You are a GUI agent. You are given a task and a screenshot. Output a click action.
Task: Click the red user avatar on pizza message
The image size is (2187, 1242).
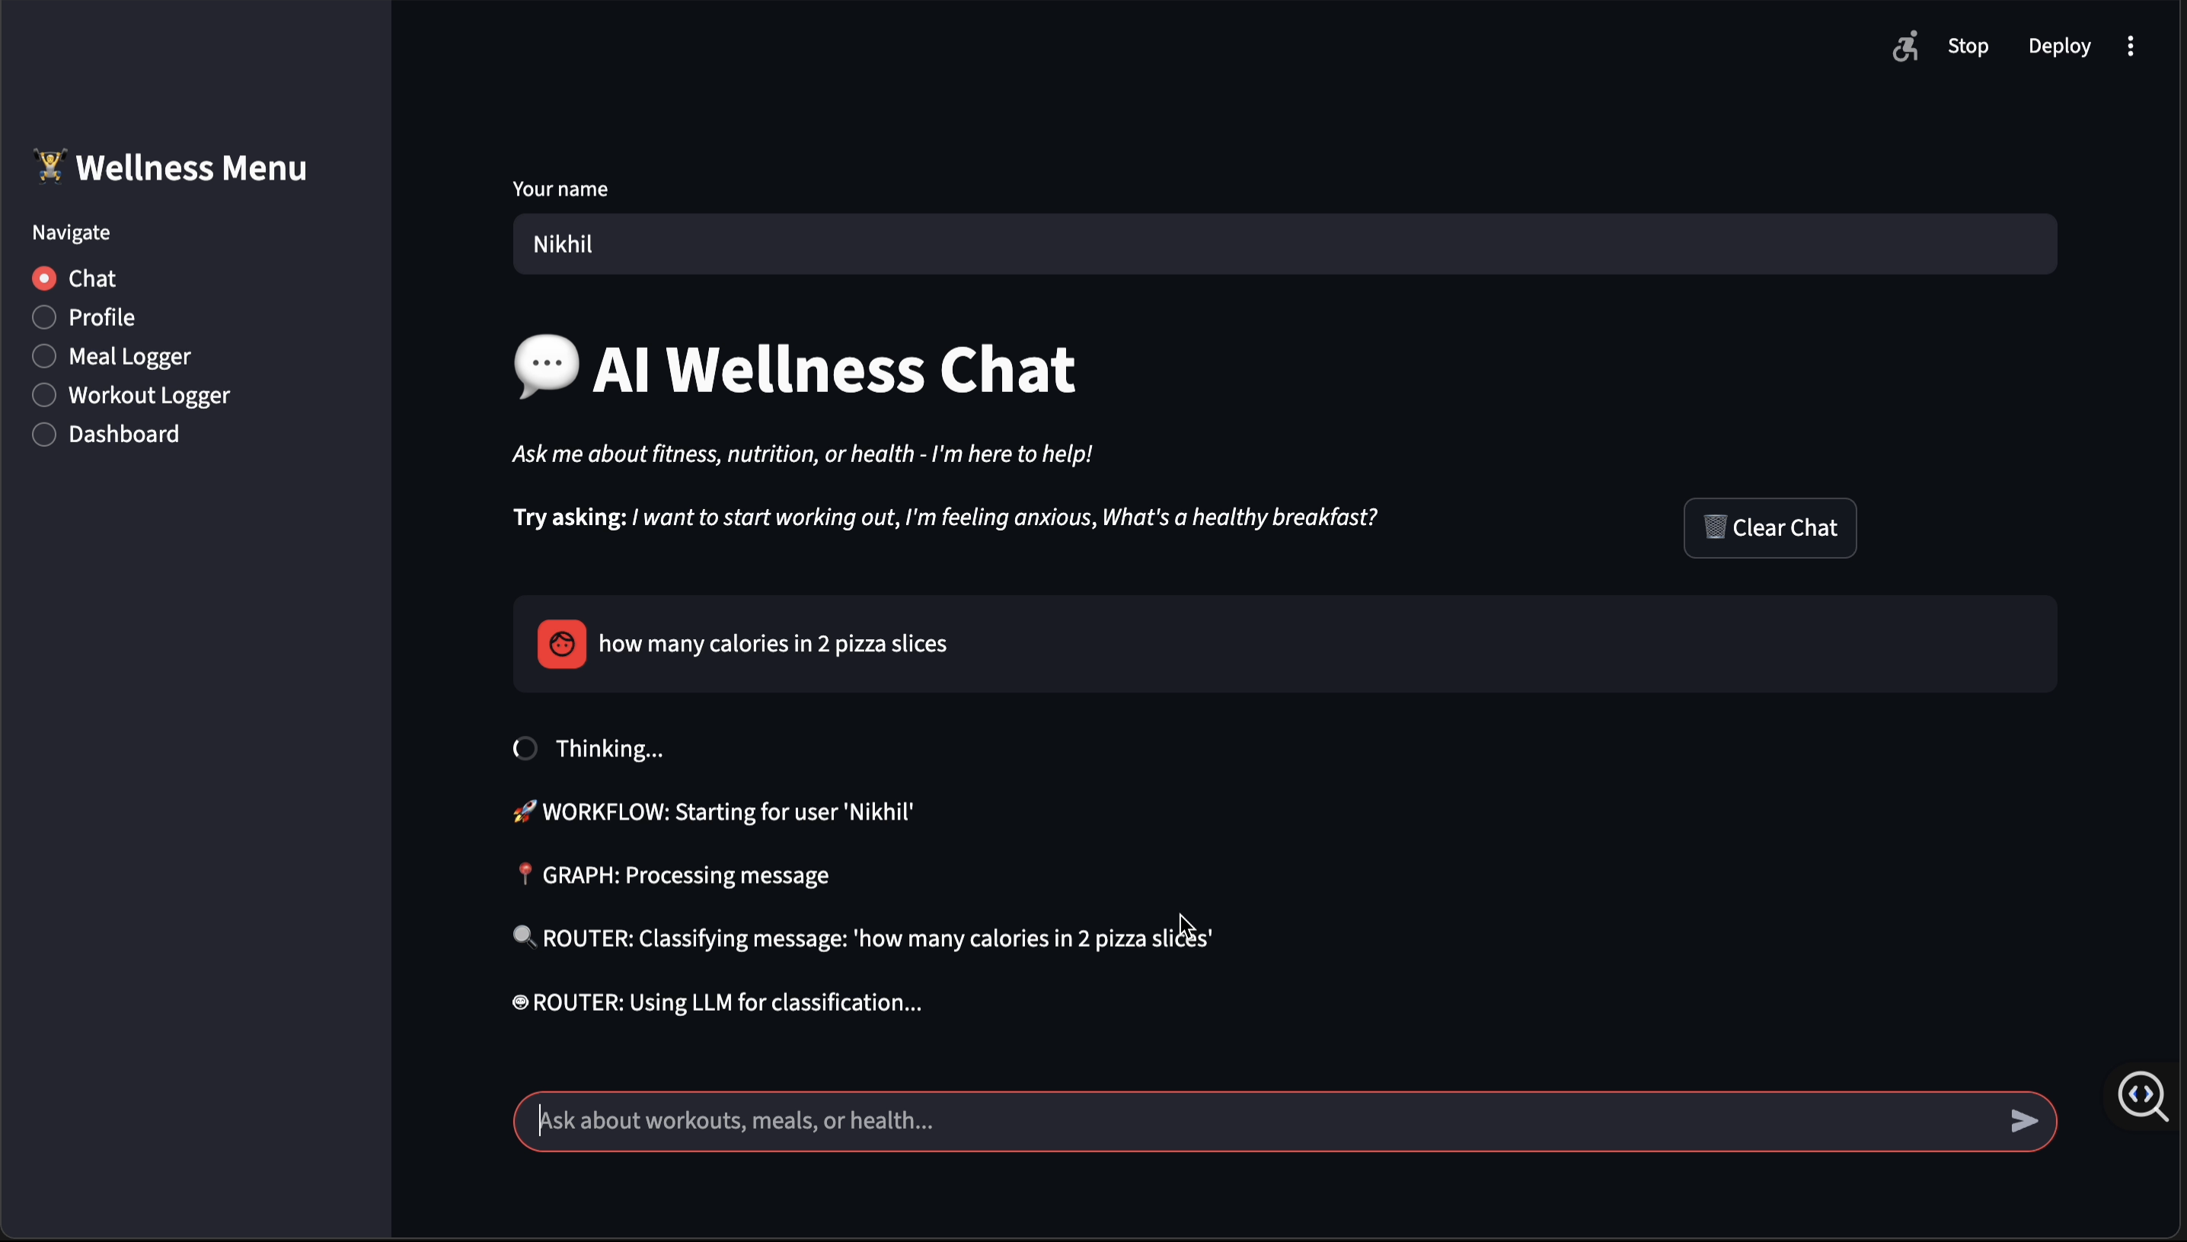560,643
